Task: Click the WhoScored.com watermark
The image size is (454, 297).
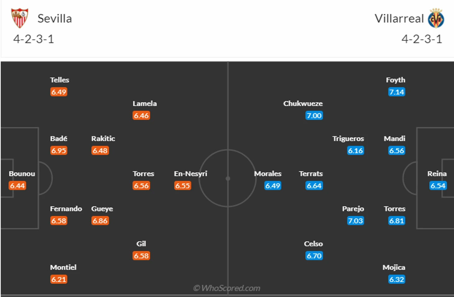Action: coord(227,288)
